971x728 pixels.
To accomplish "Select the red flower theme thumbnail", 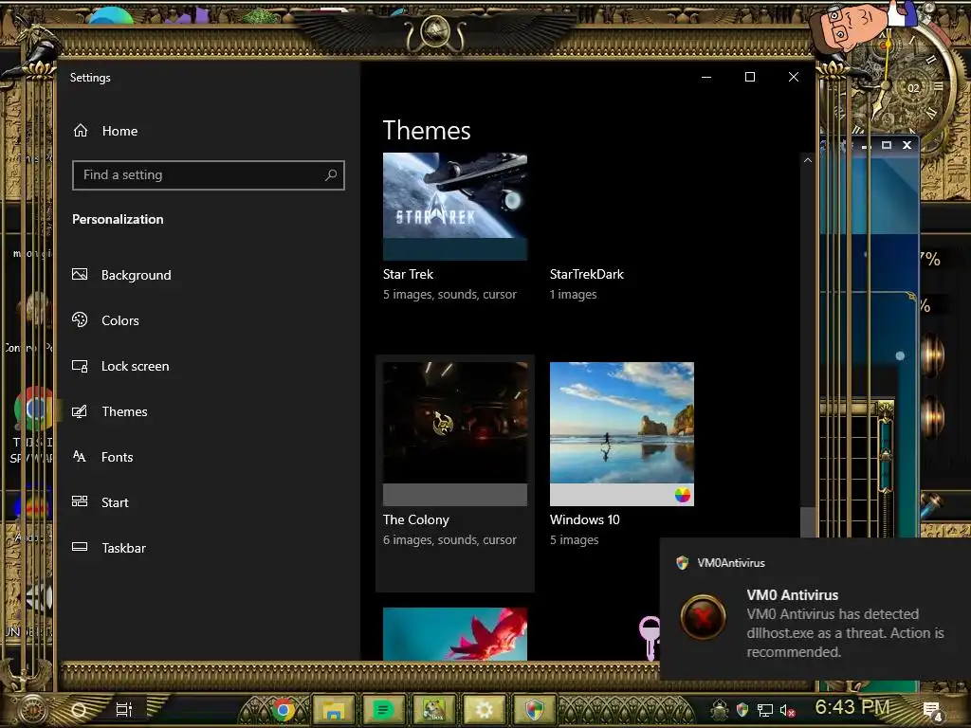I will [455, 633].
